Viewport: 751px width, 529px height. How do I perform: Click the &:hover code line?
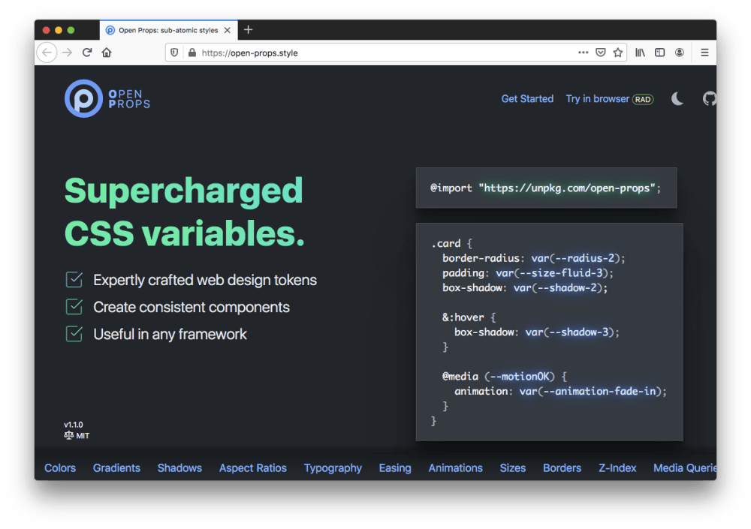469,317
